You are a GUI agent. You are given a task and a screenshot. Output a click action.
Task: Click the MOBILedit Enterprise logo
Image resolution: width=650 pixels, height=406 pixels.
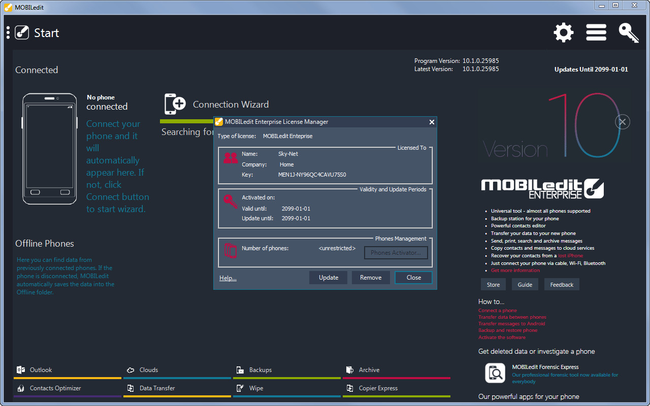542,188
